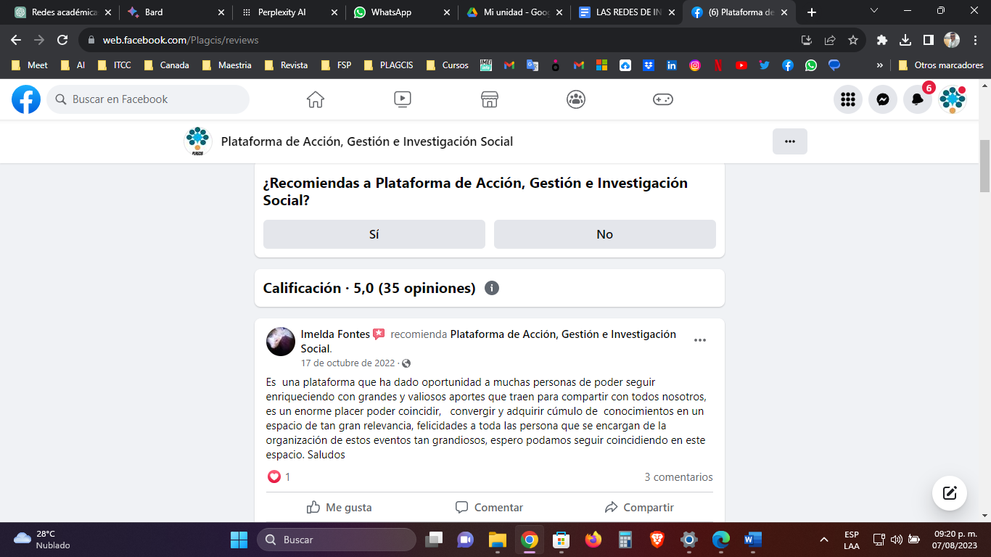
Task: Answer No to recommend the page
Action: pyautogui.click(x=605, y=234)
